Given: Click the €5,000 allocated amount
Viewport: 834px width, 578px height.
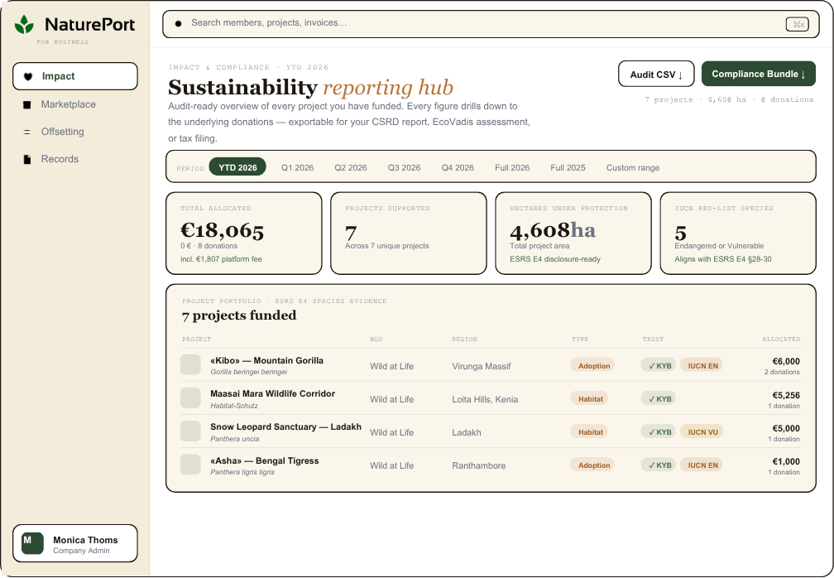Looking at the screenshot, I should click(786, 428).
